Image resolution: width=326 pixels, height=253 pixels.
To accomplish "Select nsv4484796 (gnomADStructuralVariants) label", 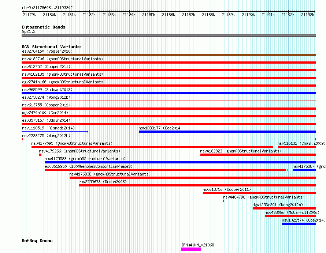I will tap(264, 197).
